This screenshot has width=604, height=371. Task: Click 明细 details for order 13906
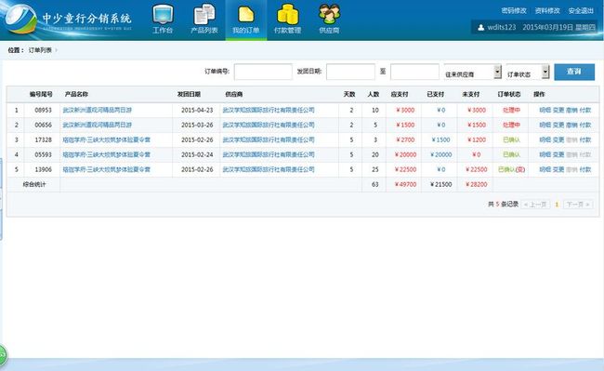545,169
